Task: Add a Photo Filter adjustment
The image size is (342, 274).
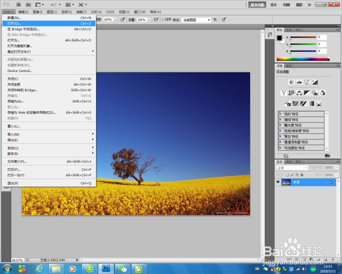Action: click(x=315, y=93)
